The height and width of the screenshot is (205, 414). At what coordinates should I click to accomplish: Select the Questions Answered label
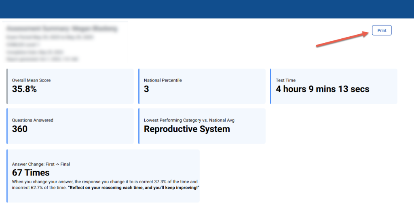(32, 120)
